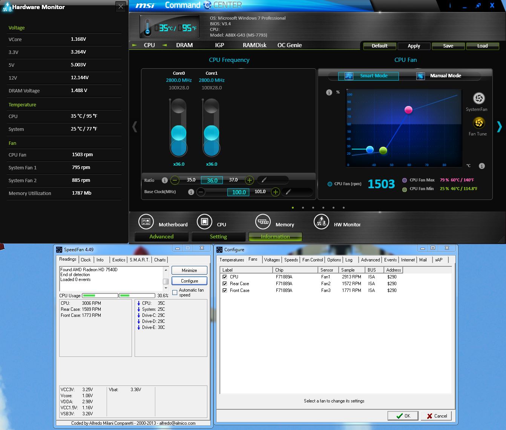The height and width of the screenshot is (430, 506).
Task: Switch CPU Fan to Manual Mode
Action: point(440,76)
